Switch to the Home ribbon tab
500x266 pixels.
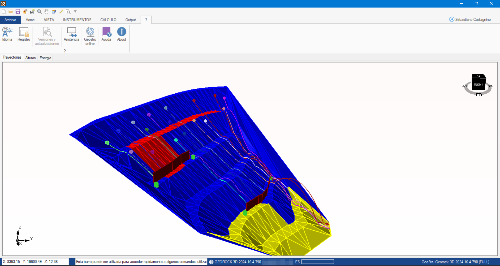click(30, 20)
